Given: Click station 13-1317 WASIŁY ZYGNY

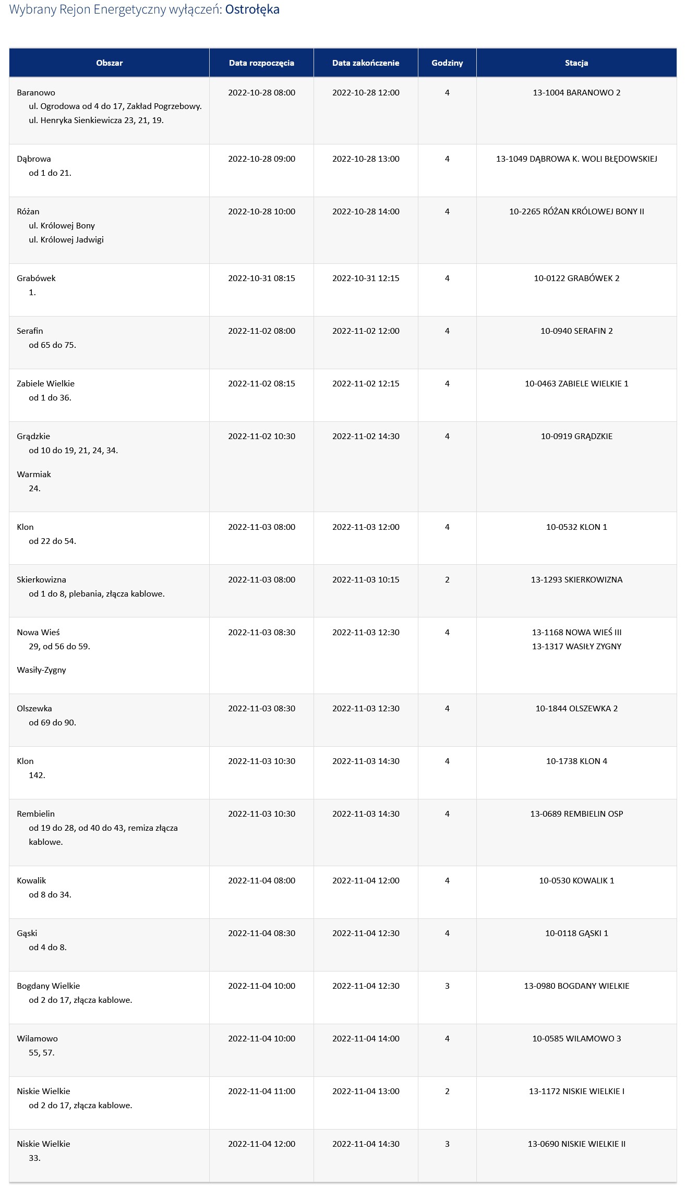Looking at the screenshot, I should (x=576, y=646).
